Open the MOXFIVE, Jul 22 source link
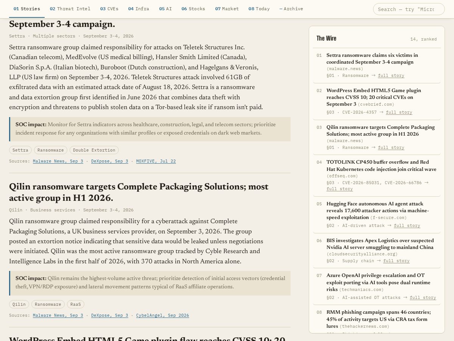 (156, 161)
